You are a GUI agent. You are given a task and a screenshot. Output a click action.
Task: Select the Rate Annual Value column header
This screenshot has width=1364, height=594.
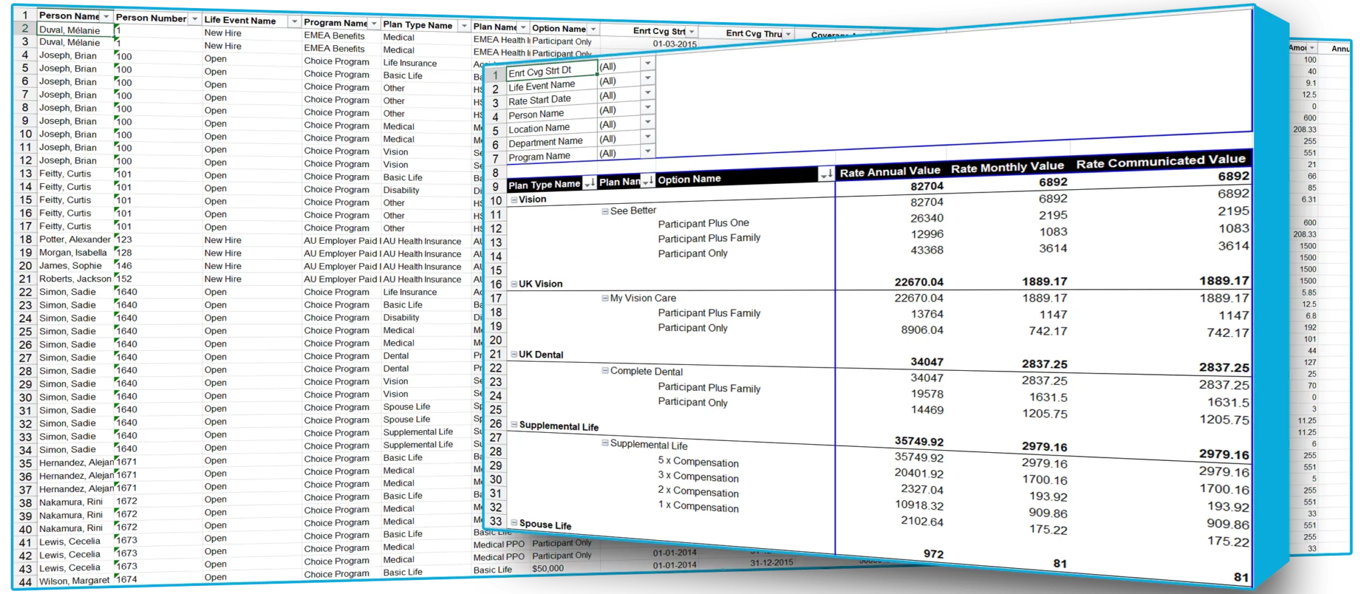point(889,172)
